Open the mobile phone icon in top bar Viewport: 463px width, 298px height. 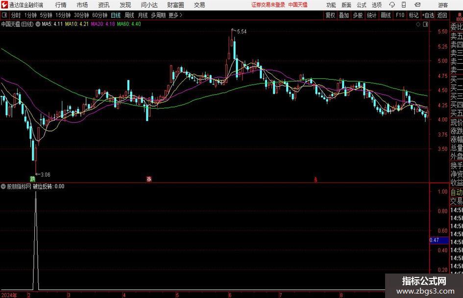404,5
